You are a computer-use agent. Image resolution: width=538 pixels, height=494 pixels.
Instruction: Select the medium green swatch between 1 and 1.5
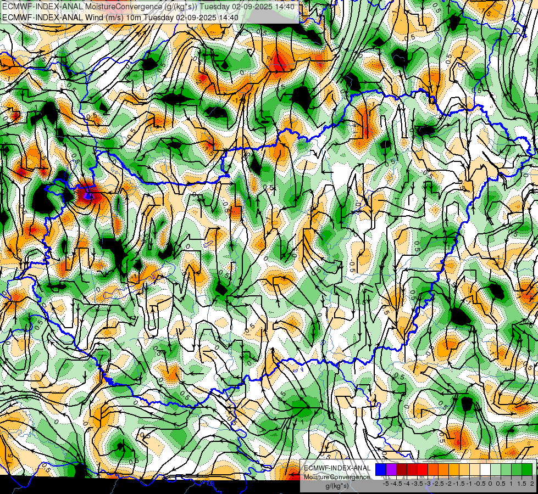517,470
